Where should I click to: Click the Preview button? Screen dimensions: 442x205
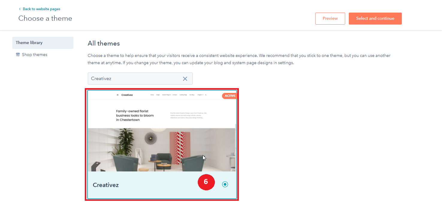(330, 19)
